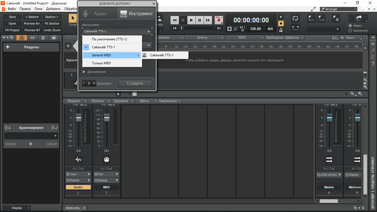Click the Fit Section button
Image resolution: width=377 pixels, height=212 pixels.
point(52,23)
